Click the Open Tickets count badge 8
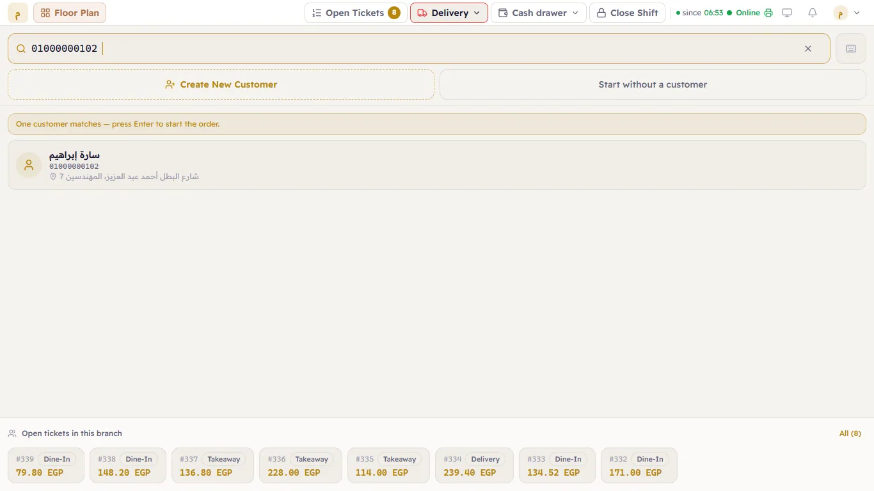Viewport: 874px width, 491px height. [394, 13]
